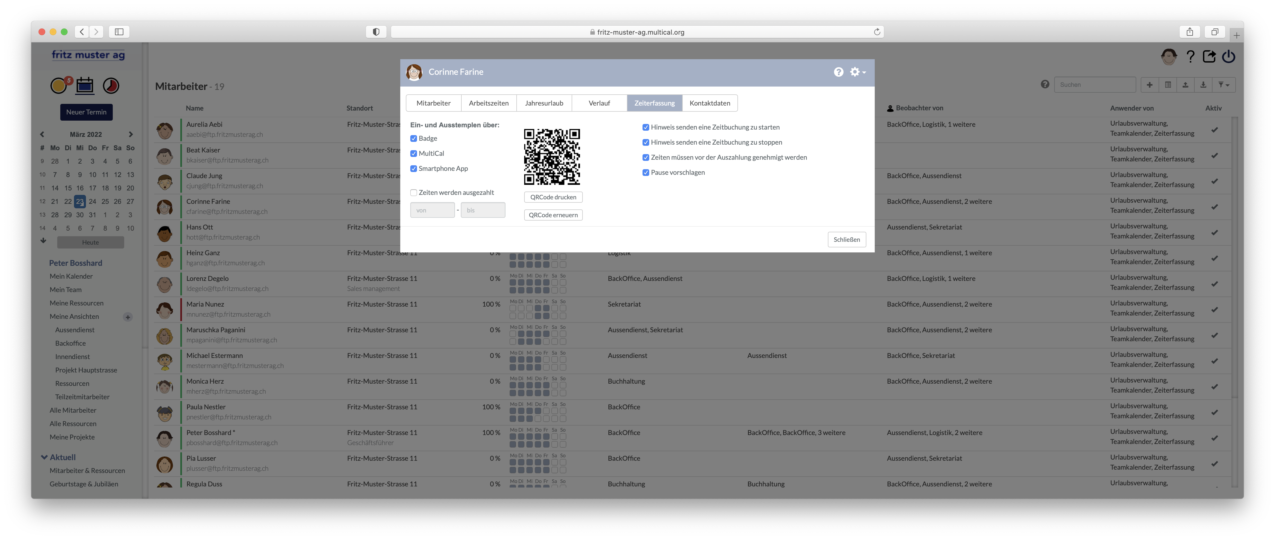Toggle the Pause vorschlagen checkbox
Screen dimensions: 1275x540
point(645,173)
